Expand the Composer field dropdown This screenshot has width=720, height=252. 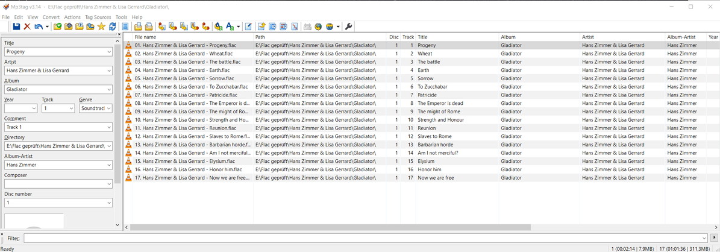click(109, 184)
